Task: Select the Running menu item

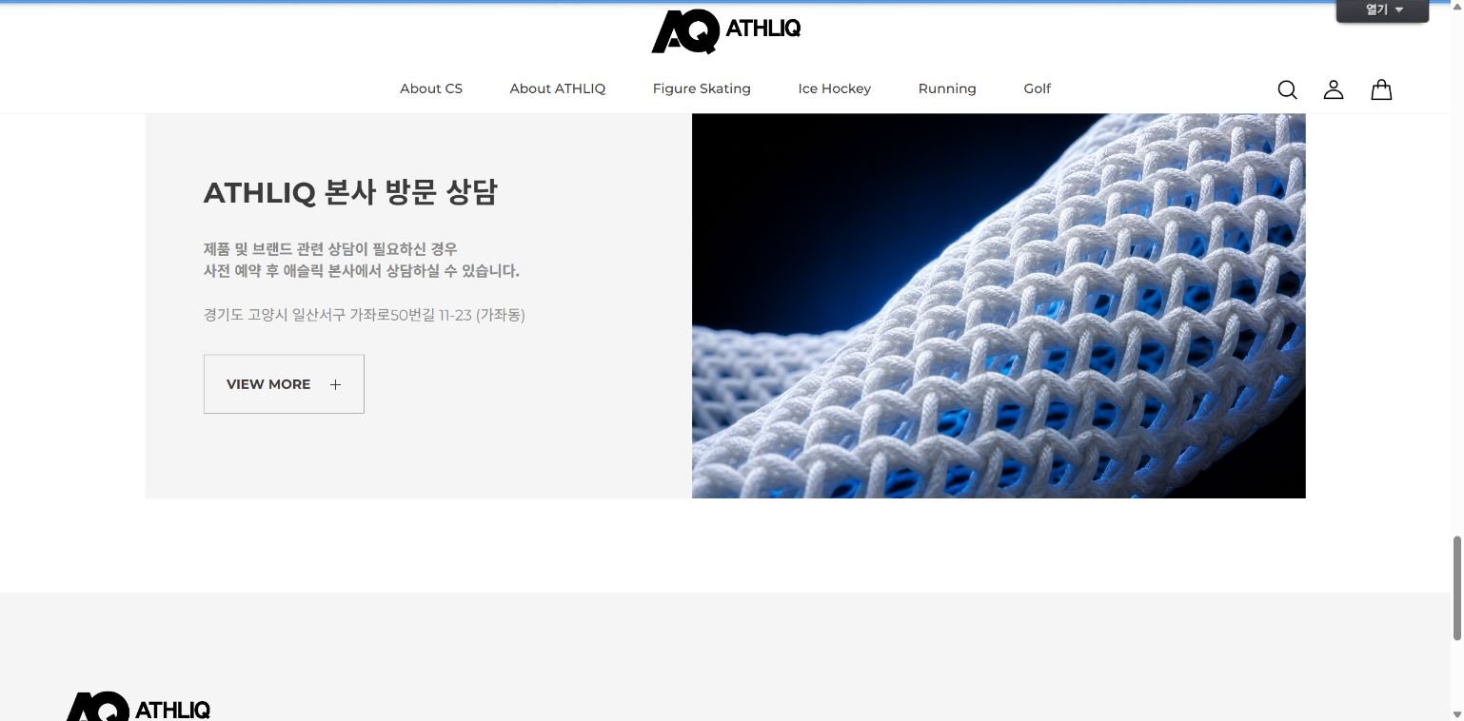Action: pos(947,88)
